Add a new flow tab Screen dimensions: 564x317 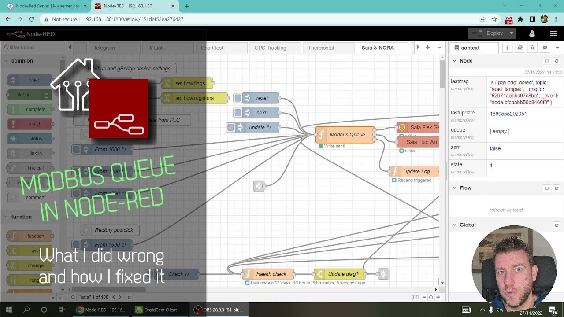(427, 48)
